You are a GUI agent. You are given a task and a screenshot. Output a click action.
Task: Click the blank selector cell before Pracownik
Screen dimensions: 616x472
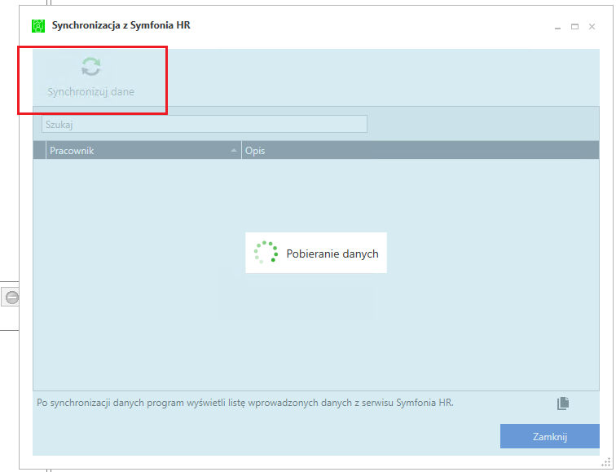coord(40,151)
